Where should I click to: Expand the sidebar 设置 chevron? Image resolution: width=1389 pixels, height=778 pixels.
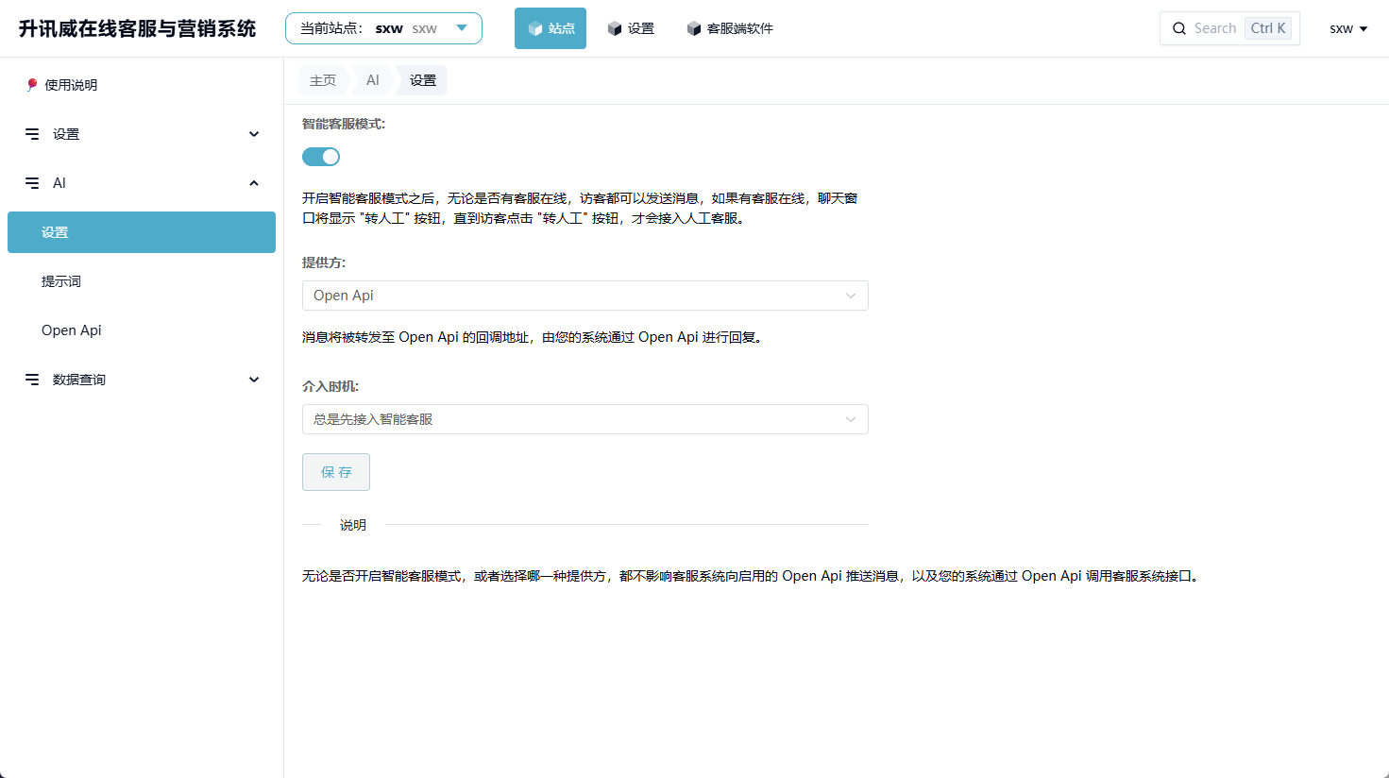click(x=254, y=134)
